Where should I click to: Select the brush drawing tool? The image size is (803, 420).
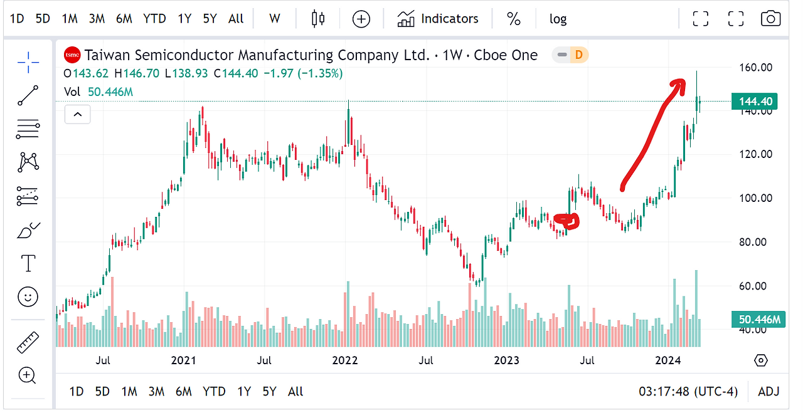click(x=28, y=230)
